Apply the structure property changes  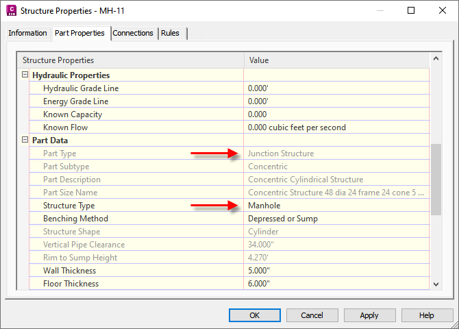[x=369, y=315]
